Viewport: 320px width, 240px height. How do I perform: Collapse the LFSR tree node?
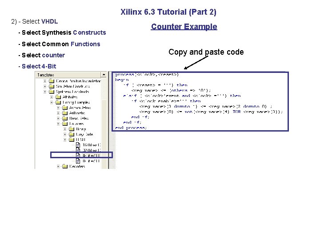tap(65, 140)
